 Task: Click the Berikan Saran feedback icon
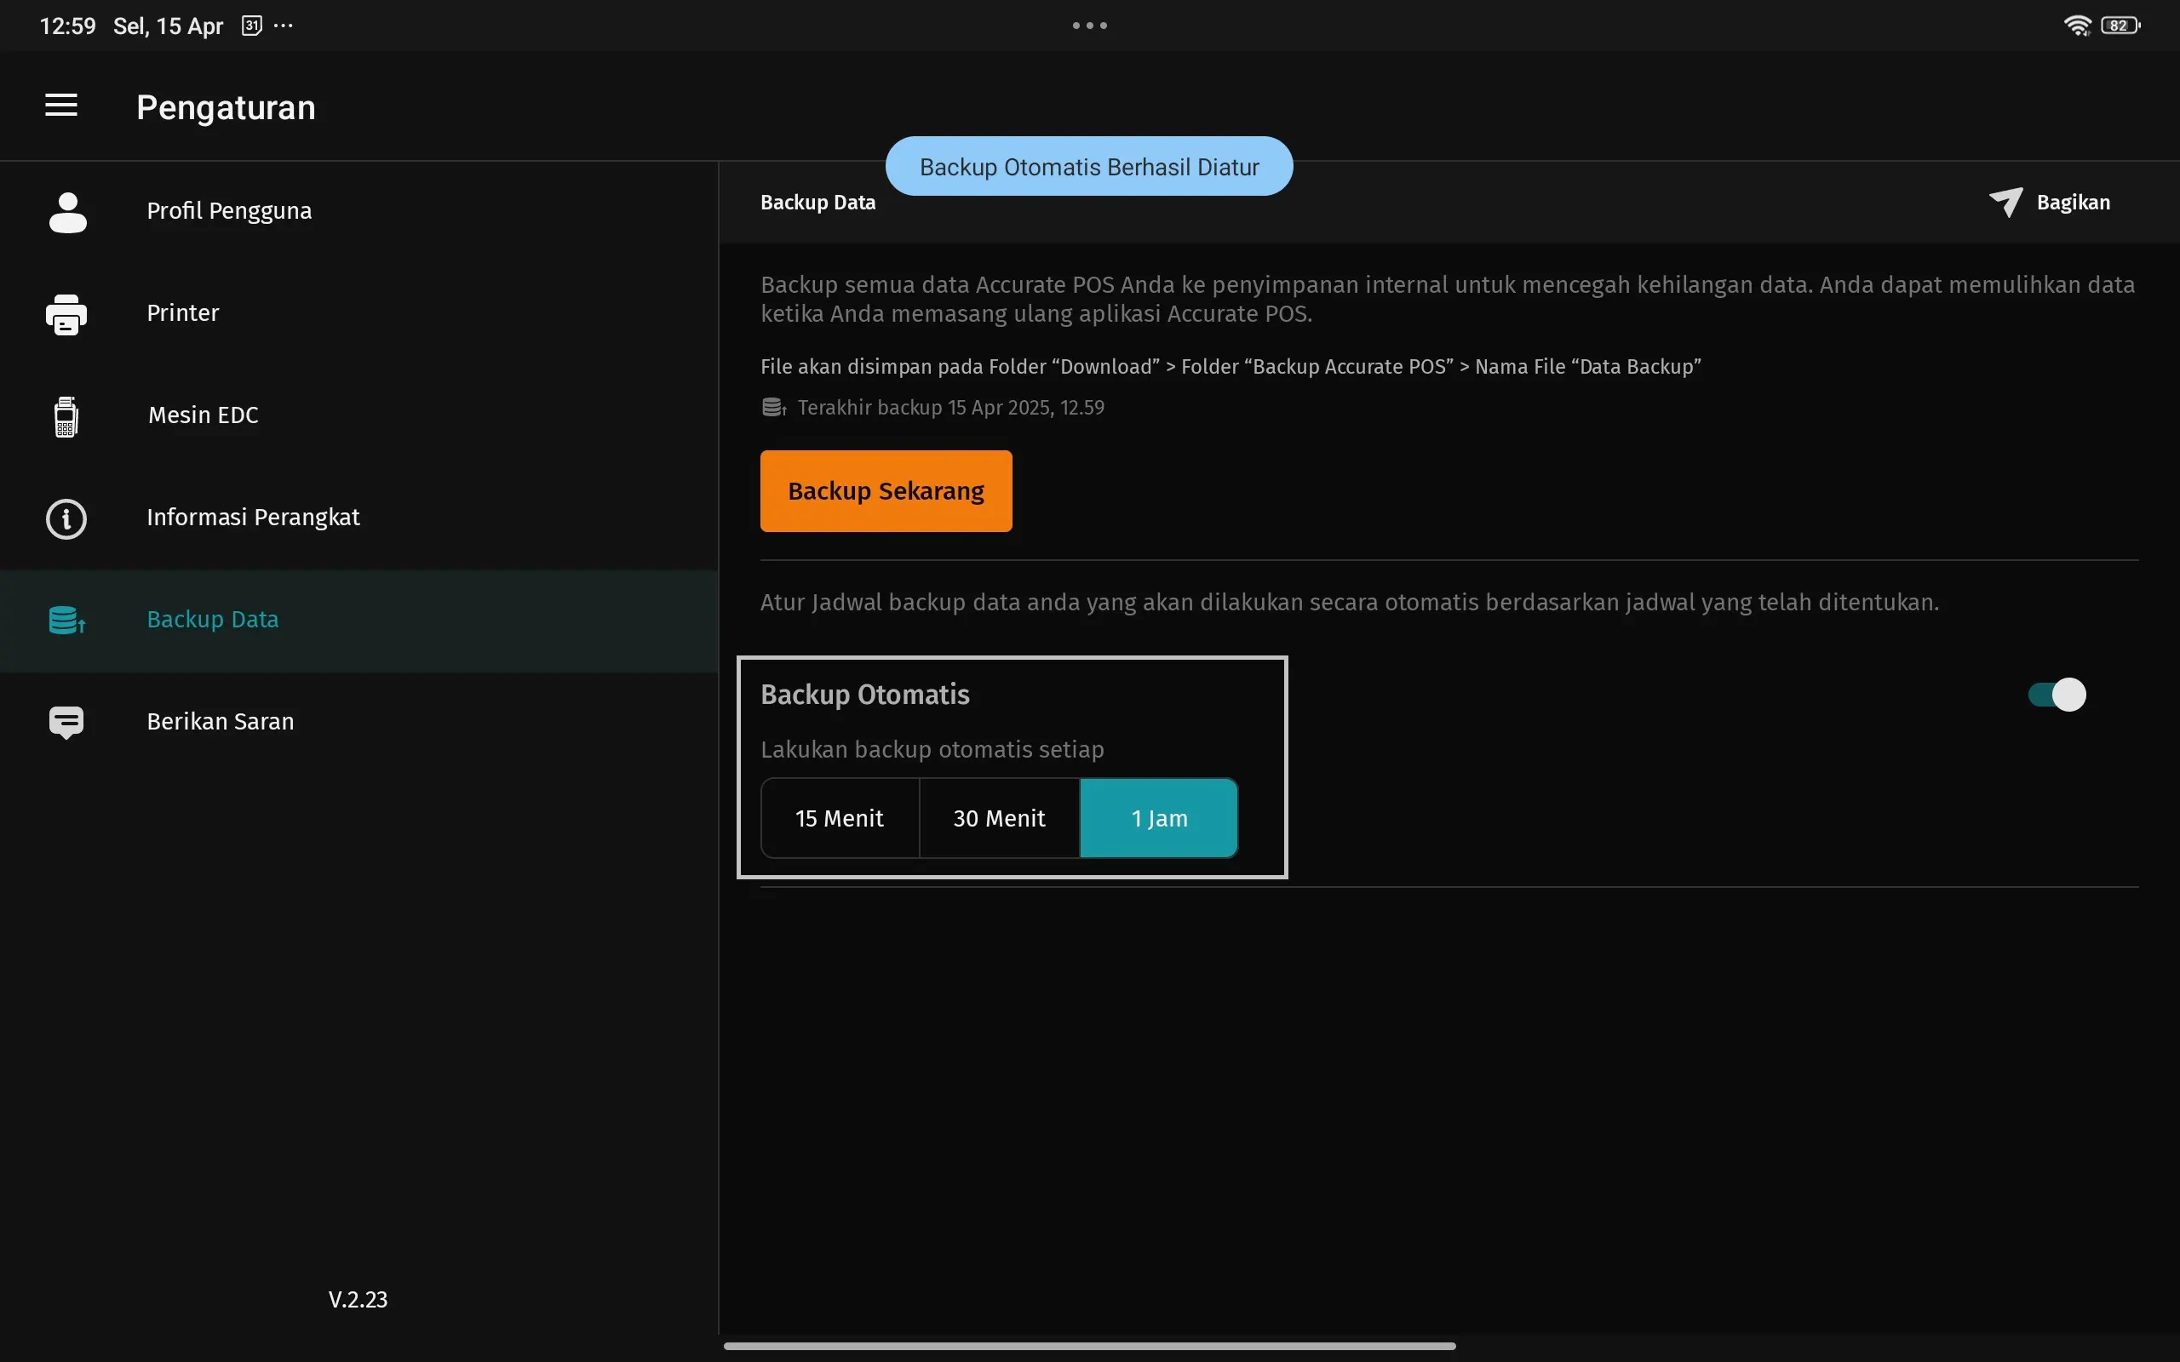pos(66,721)
